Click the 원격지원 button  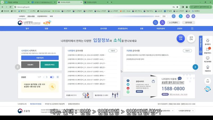[189, 23]
